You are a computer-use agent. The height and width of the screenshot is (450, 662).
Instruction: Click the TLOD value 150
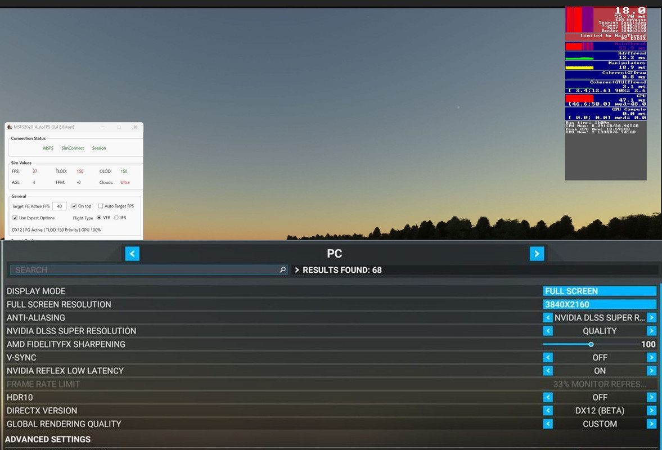[80, 172]
